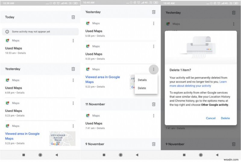The height and width of the screenshot is (162, 241).
Task: Tap Maps icon above 5:23 pm Used Maps in middle phone
Action: click(88, 46)
